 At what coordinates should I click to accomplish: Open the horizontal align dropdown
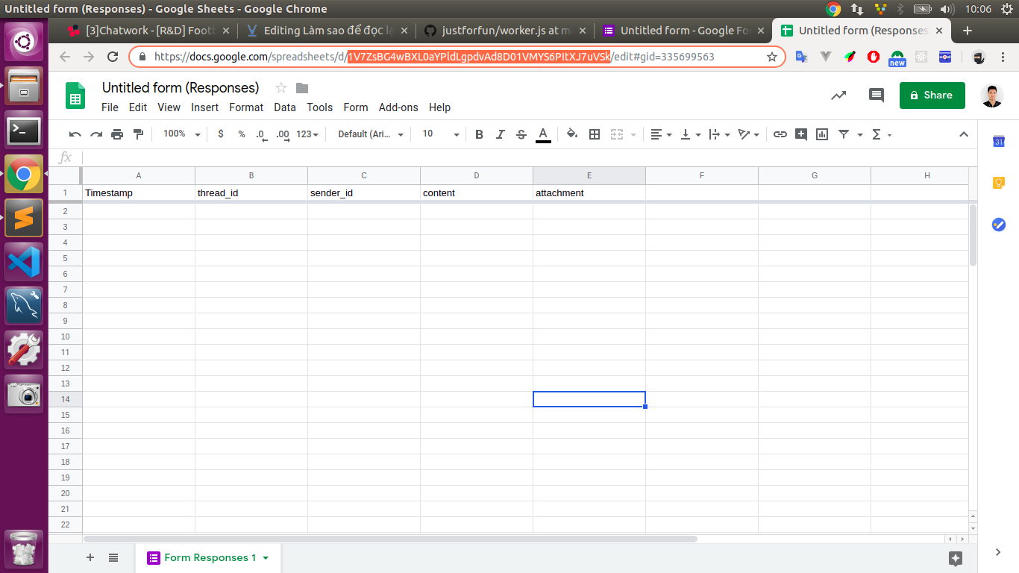[661, 134]
